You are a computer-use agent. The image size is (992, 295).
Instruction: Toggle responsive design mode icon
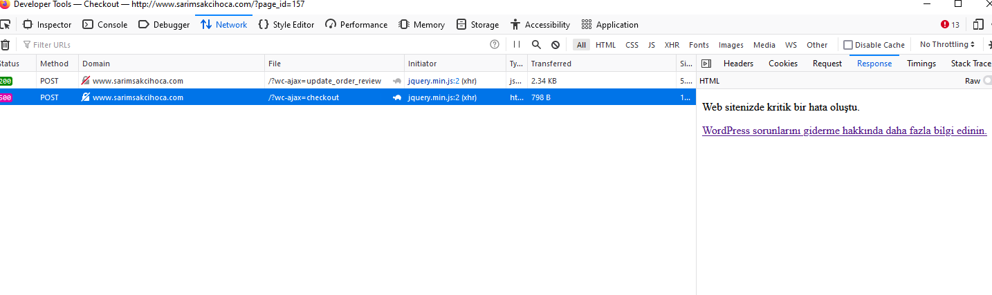click(x=977, y=25)
